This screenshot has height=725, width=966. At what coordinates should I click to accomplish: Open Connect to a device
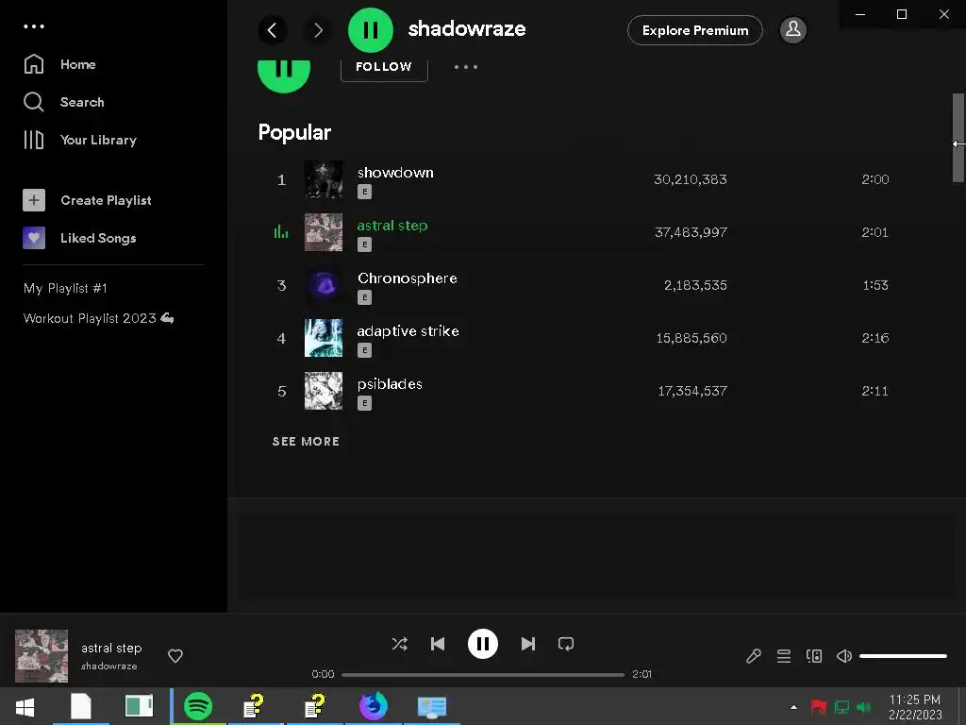click(x=814, y=656)
